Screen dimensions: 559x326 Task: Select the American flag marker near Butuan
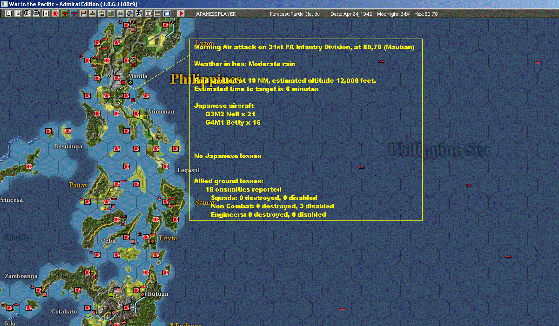coord(117,290)
